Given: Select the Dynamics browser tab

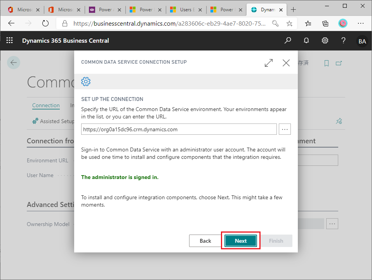Looking at the screenshot, I should pos(266,10).
